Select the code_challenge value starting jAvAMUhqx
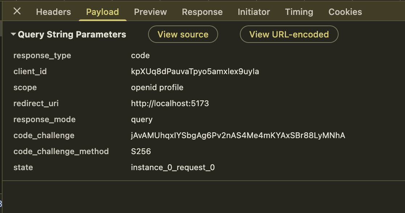The width and height of the screenshot is (405, 213). (x=238, y=136)
